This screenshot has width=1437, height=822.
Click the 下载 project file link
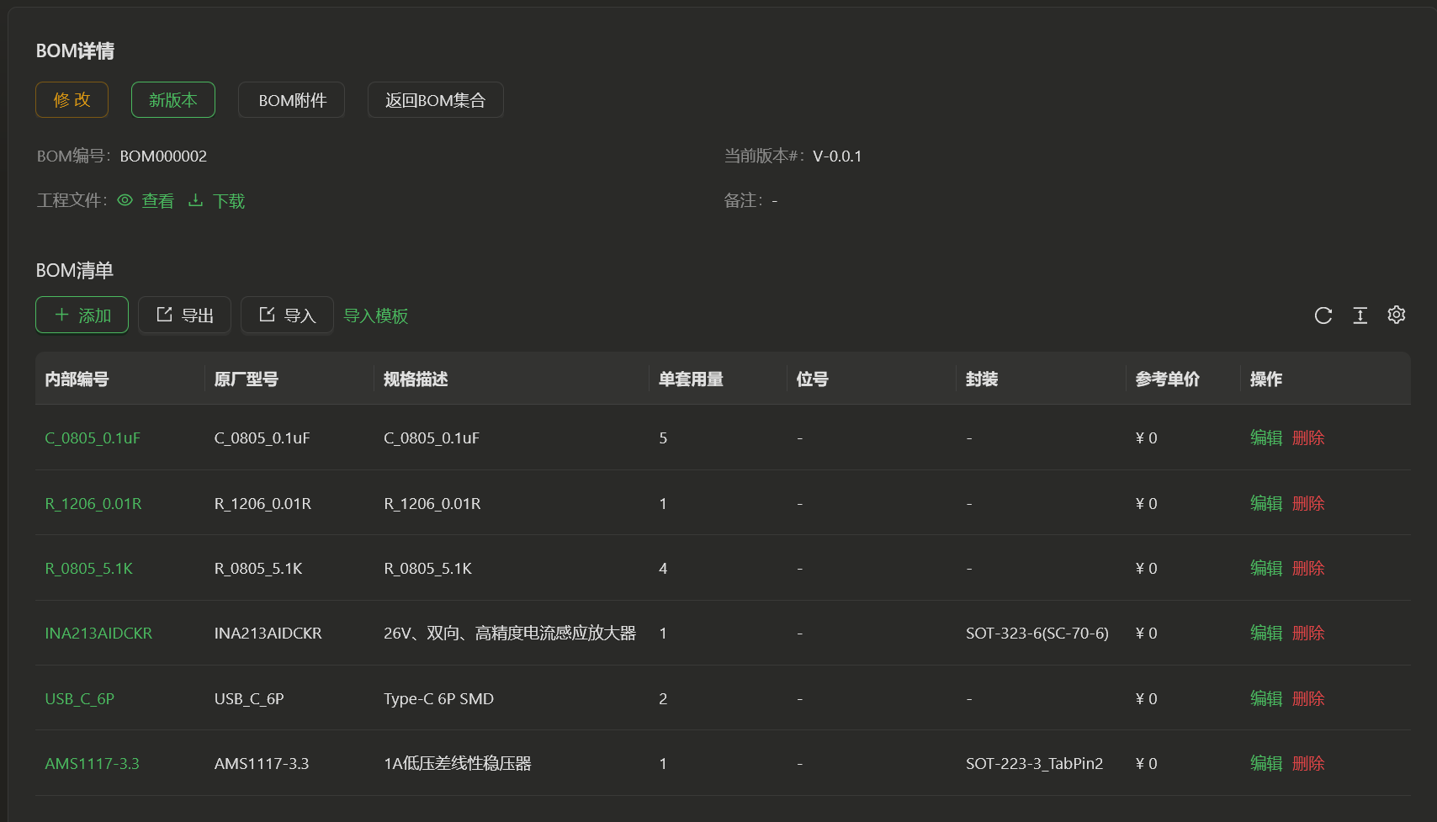coord(229,200)
